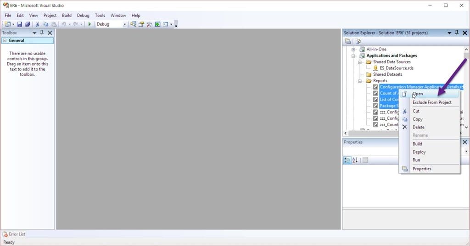Open the Window menu
Viewport: 470px width, 246px height.
118,15
